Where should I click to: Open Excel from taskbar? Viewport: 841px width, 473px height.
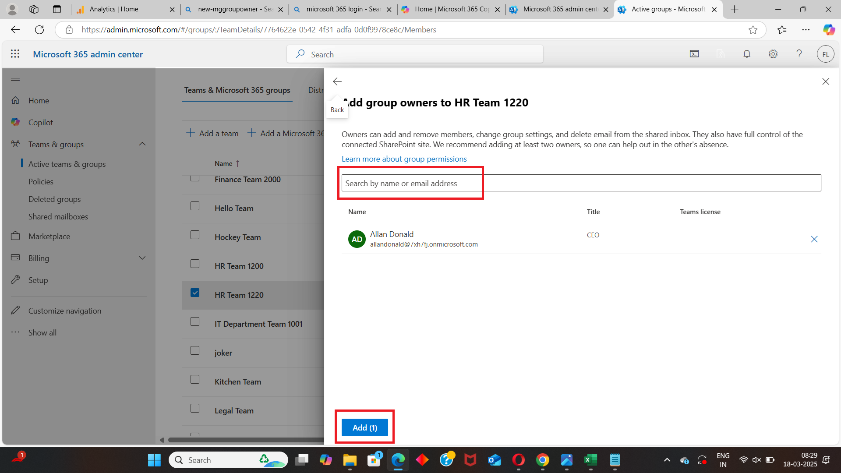click(590, 460)
